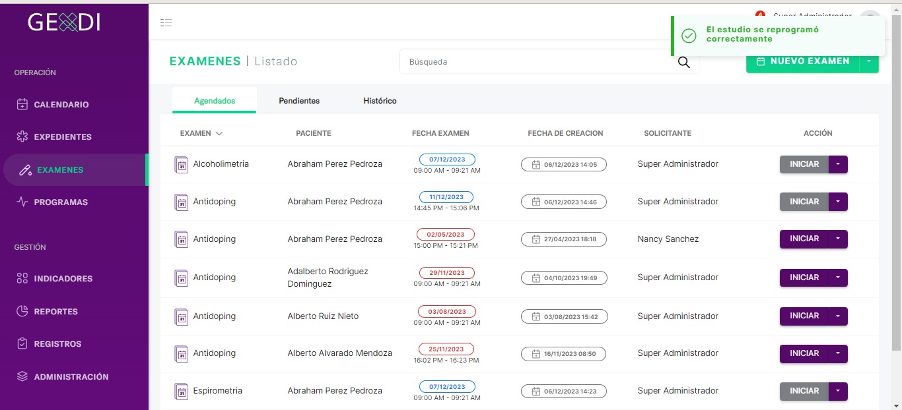
Task: Click the Examenes pencil icon
Action: 26,170
